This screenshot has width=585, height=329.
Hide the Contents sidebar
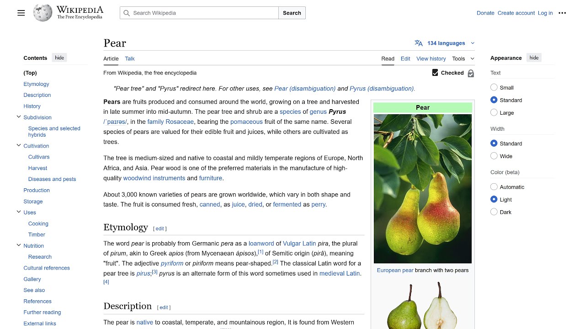[x=59, y=58]
